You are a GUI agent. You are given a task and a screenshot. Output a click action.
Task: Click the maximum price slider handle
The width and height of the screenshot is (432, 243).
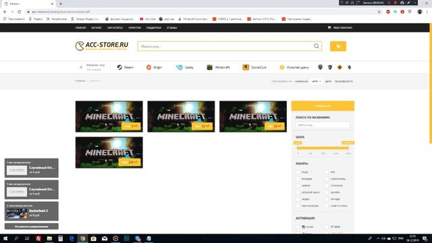pos(348,148)
